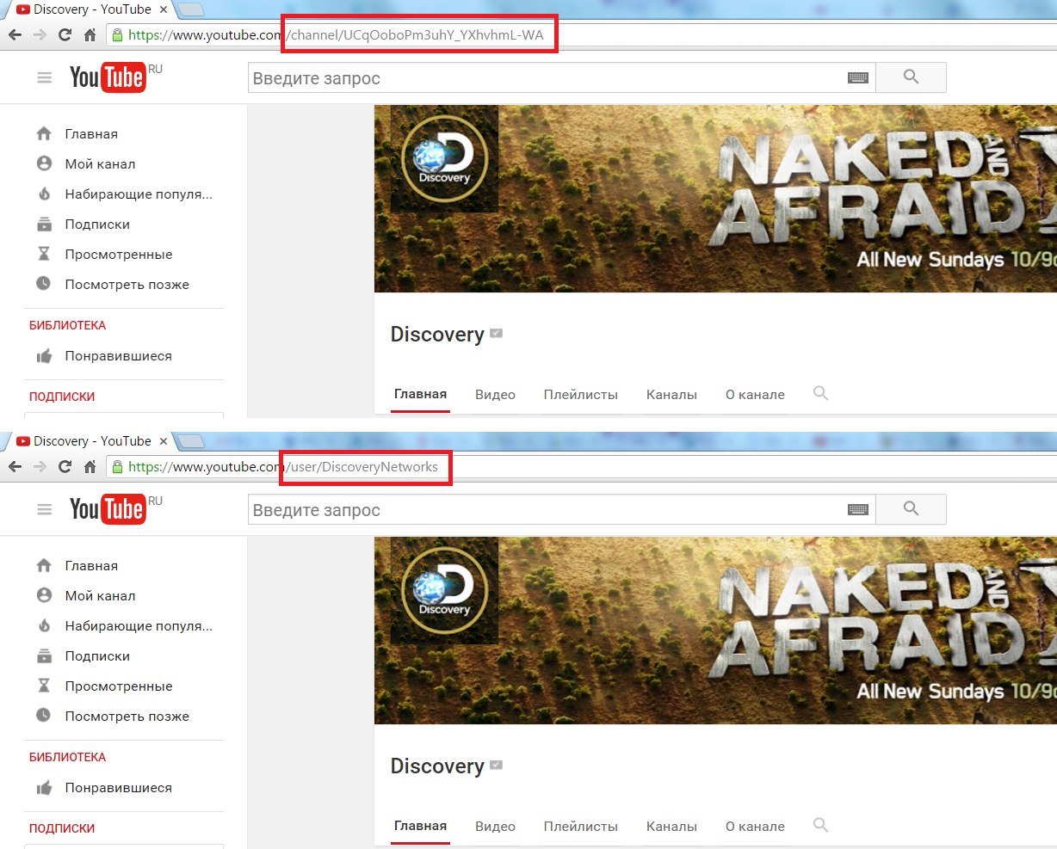Viewport: 1057px width, 849px height.
Task: Select the Плейлисты channel tab in the lower page
Action: tap(581, 826)
